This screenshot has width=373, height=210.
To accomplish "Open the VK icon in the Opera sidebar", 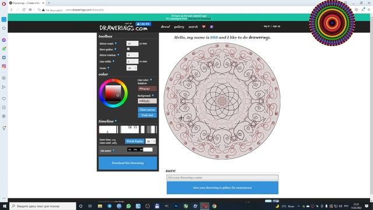I will click(4, 58).
